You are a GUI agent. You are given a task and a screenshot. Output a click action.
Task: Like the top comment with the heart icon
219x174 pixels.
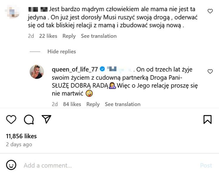pos(210,11)
